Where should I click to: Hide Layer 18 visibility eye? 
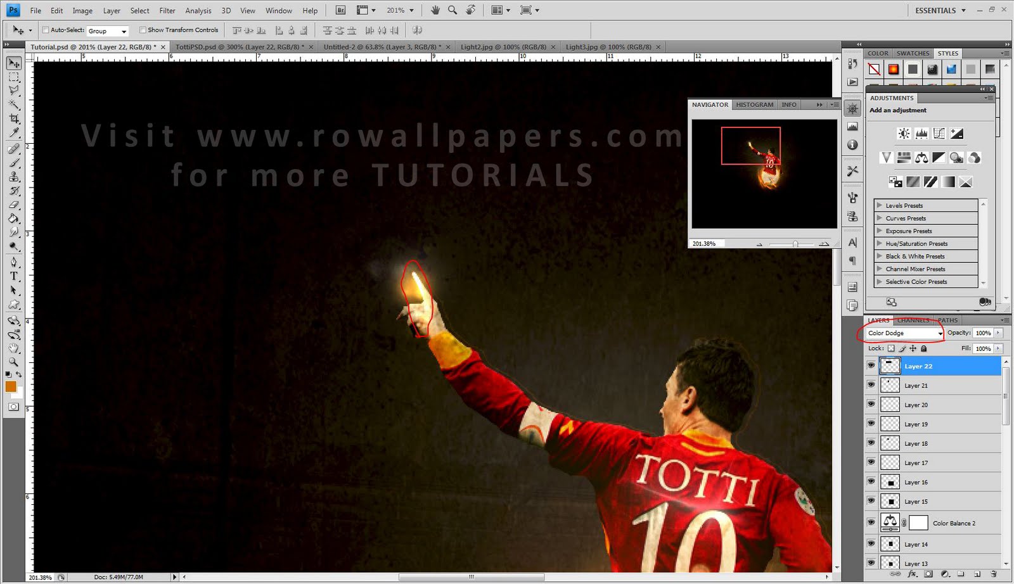pos(871,443)
